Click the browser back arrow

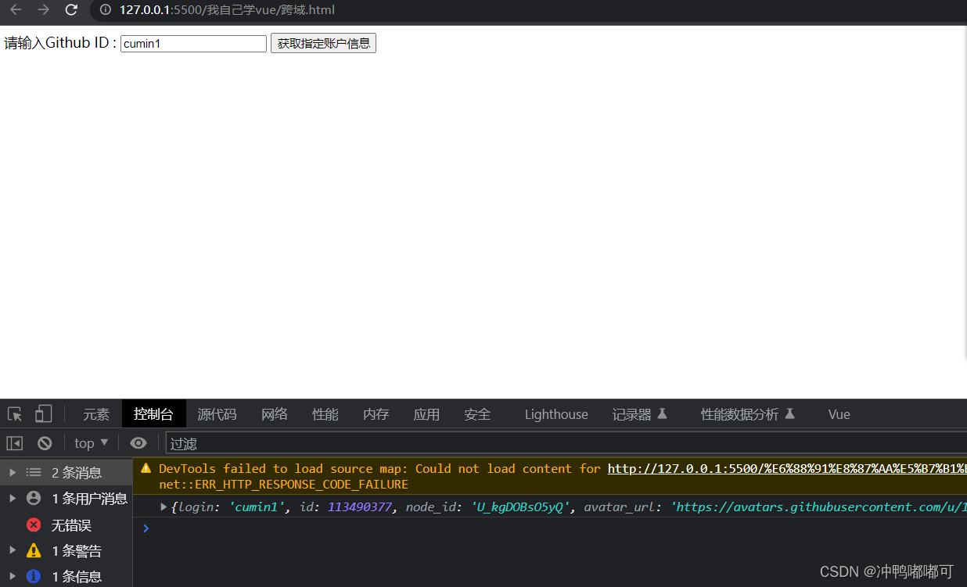(16, 10)
